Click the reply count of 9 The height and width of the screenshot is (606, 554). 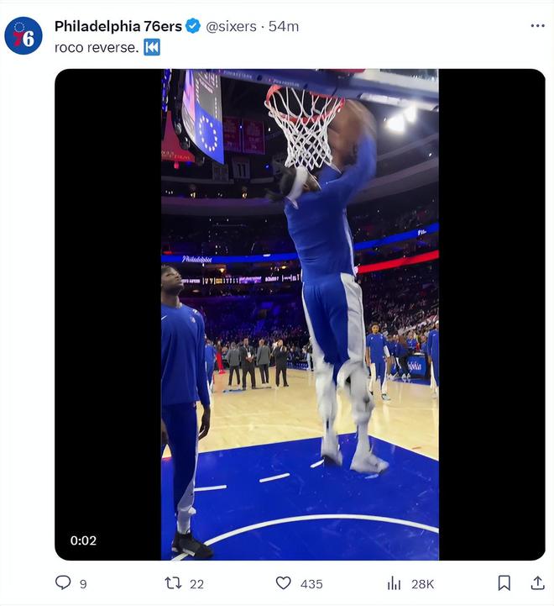(83, 583)
